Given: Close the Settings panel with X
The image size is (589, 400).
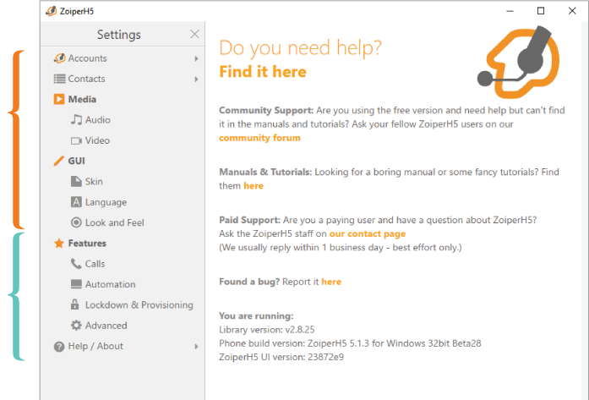Looking at the screenshot, I should click(x=195, y=35).
